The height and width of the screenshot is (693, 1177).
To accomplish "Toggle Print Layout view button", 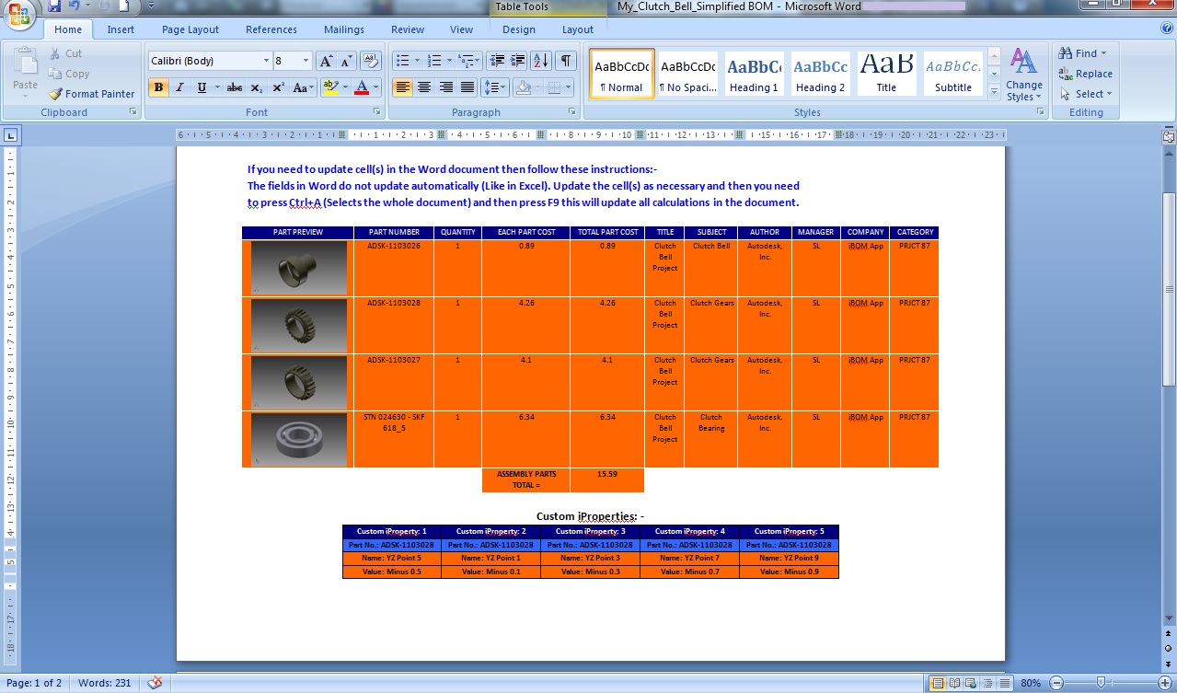I will coord(938,683).
